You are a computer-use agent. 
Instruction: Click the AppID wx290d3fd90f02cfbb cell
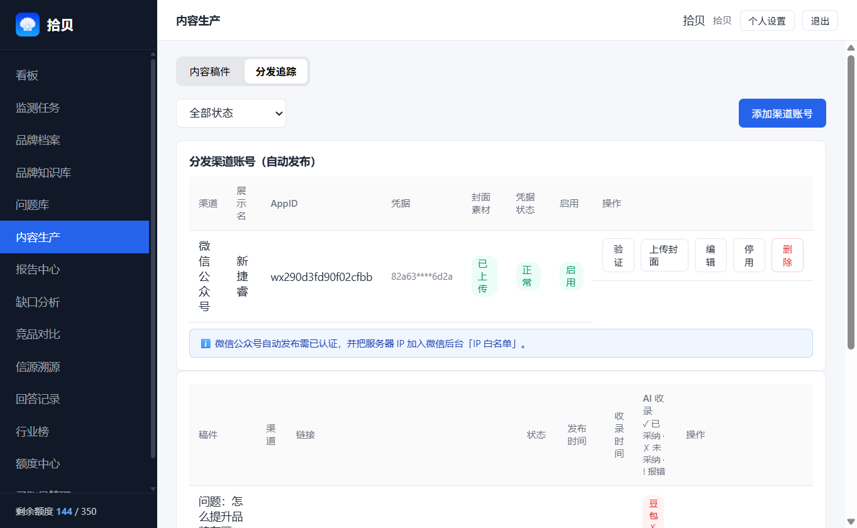pyautogui.click(x=321, y=277)
